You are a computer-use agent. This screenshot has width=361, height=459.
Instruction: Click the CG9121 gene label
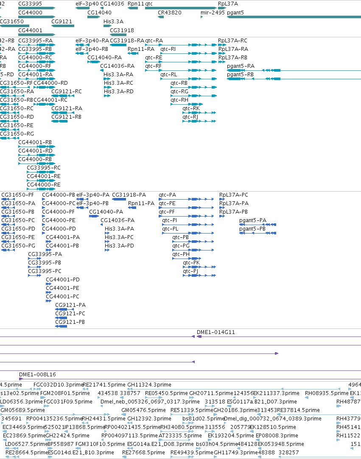pyautogui.click(x=62, y=21)
